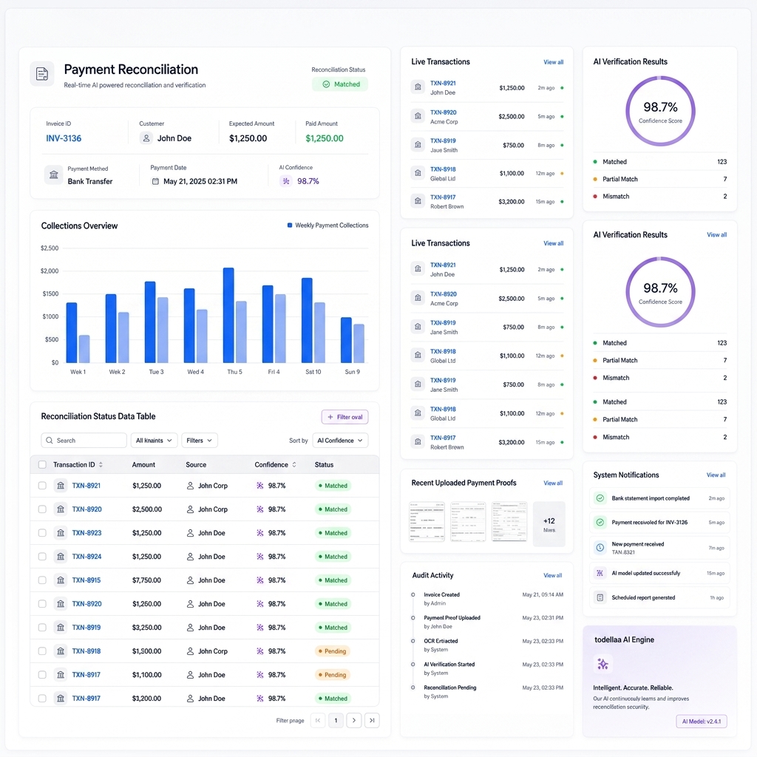Click the sparkle icon in the AI Engine card
Image resolution: width=757 pixels, height=757 pixels.
[x=602, y=665]
